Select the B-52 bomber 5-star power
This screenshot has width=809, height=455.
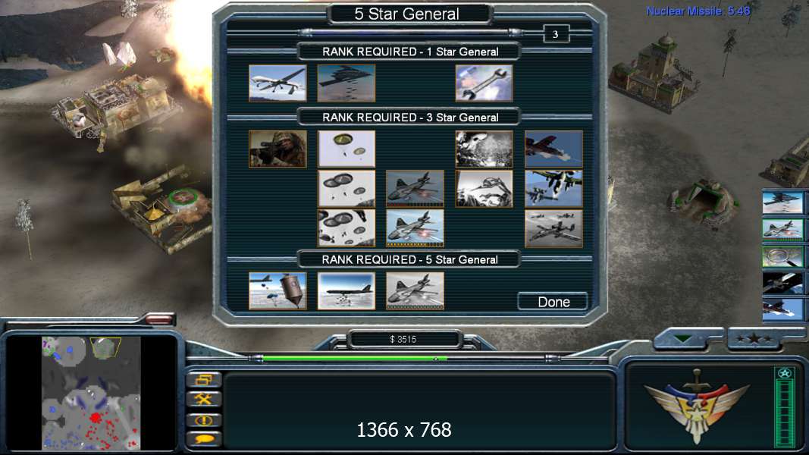[x=346, y=291]
